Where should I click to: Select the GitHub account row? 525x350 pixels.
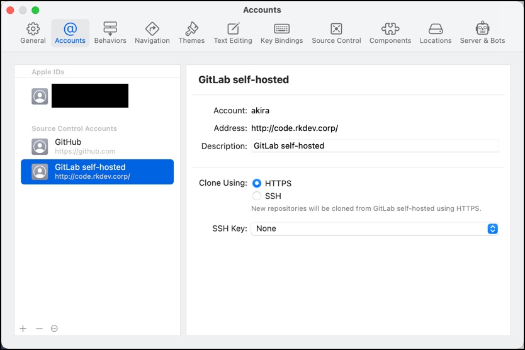coord(97,147)
